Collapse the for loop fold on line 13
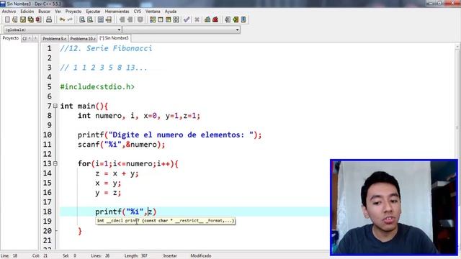 pyautogui.click(x=55, y=163)
